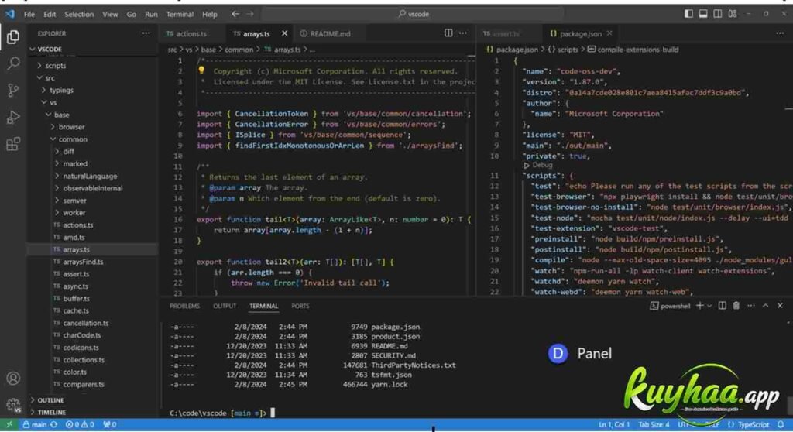Split the arrays.ts editor right
Image resolution: width=793 pixels, height=432 pixels.
tap(448, 33)
